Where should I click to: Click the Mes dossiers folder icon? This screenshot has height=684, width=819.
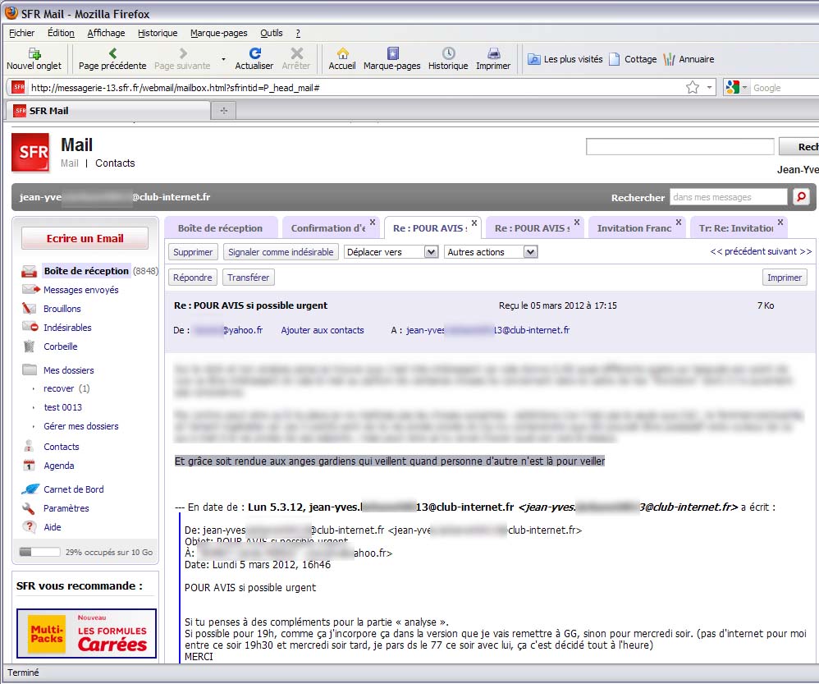[30, 370]
